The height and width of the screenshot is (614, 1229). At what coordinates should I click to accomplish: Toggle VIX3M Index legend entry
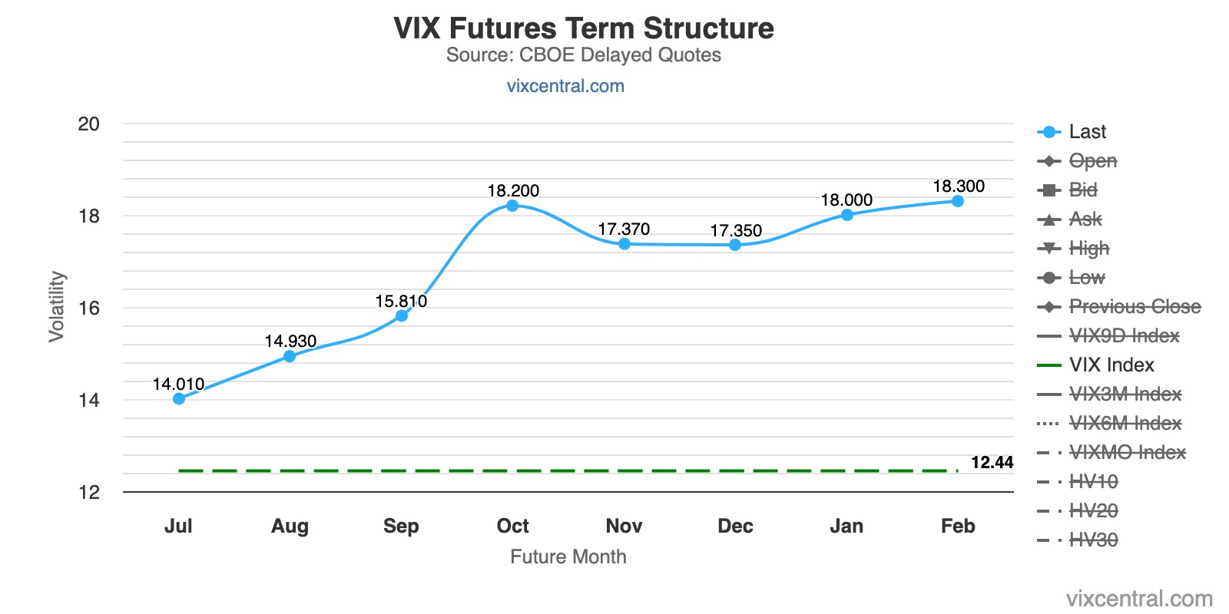click(1125, 394)
